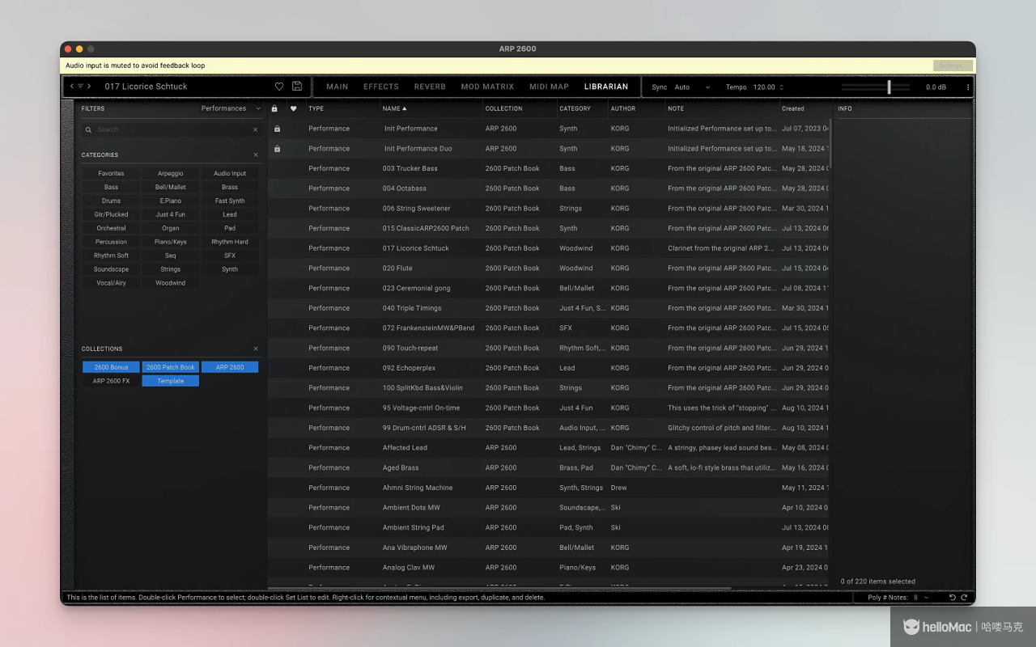Click the lock icon on Init Performance row
This screenshot has height=647, width=1036.
[x=277, y=129]
